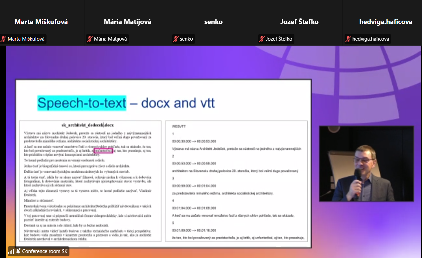Select the large hedviga.haficova participant name

(386, 22)
